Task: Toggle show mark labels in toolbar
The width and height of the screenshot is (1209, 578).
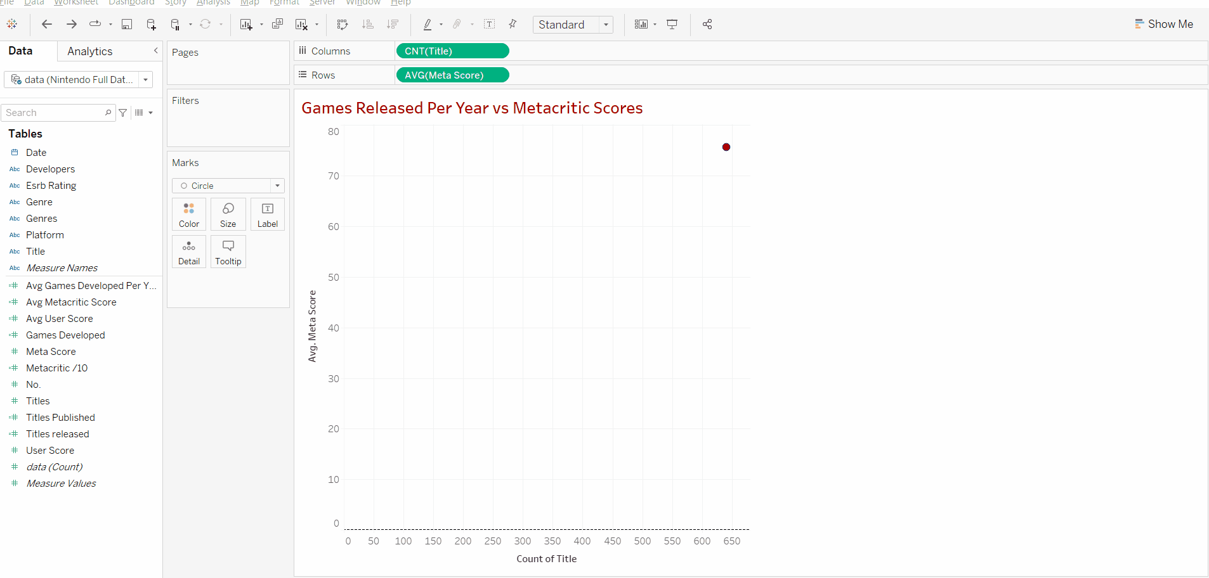Action: point(489,25)
